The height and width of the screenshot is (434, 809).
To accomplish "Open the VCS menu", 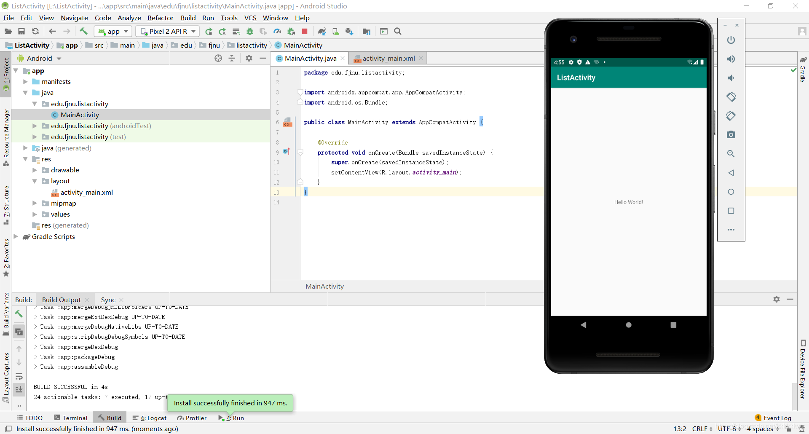I will (x=250, y=18).
